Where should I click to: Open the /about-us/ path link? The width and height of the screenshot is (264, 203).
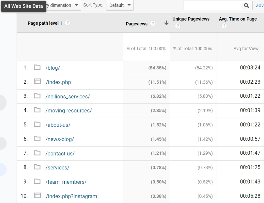[x=58, y=125]
